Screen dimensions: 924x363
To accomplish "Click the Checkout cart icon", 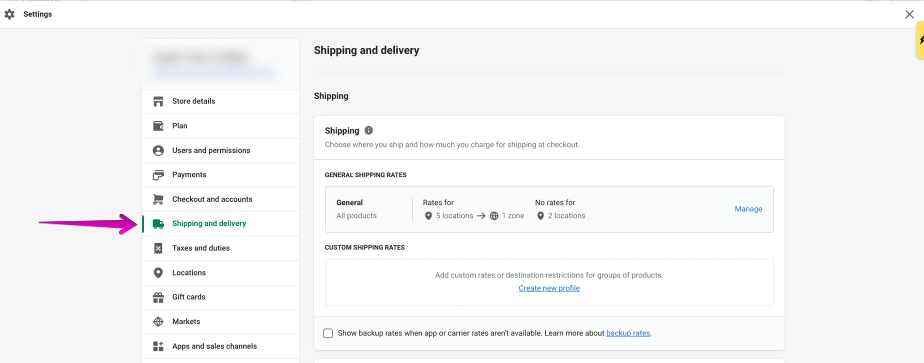I will click(x=158, y=200).
